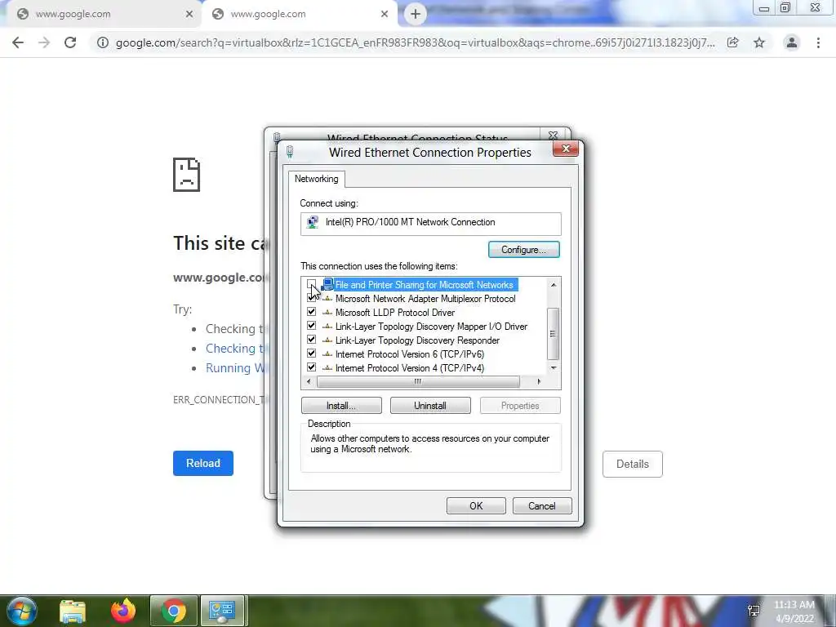Cancel the Wired Ethernet Connection Properties dialog
Screen dimensions: 836x627
542,506
